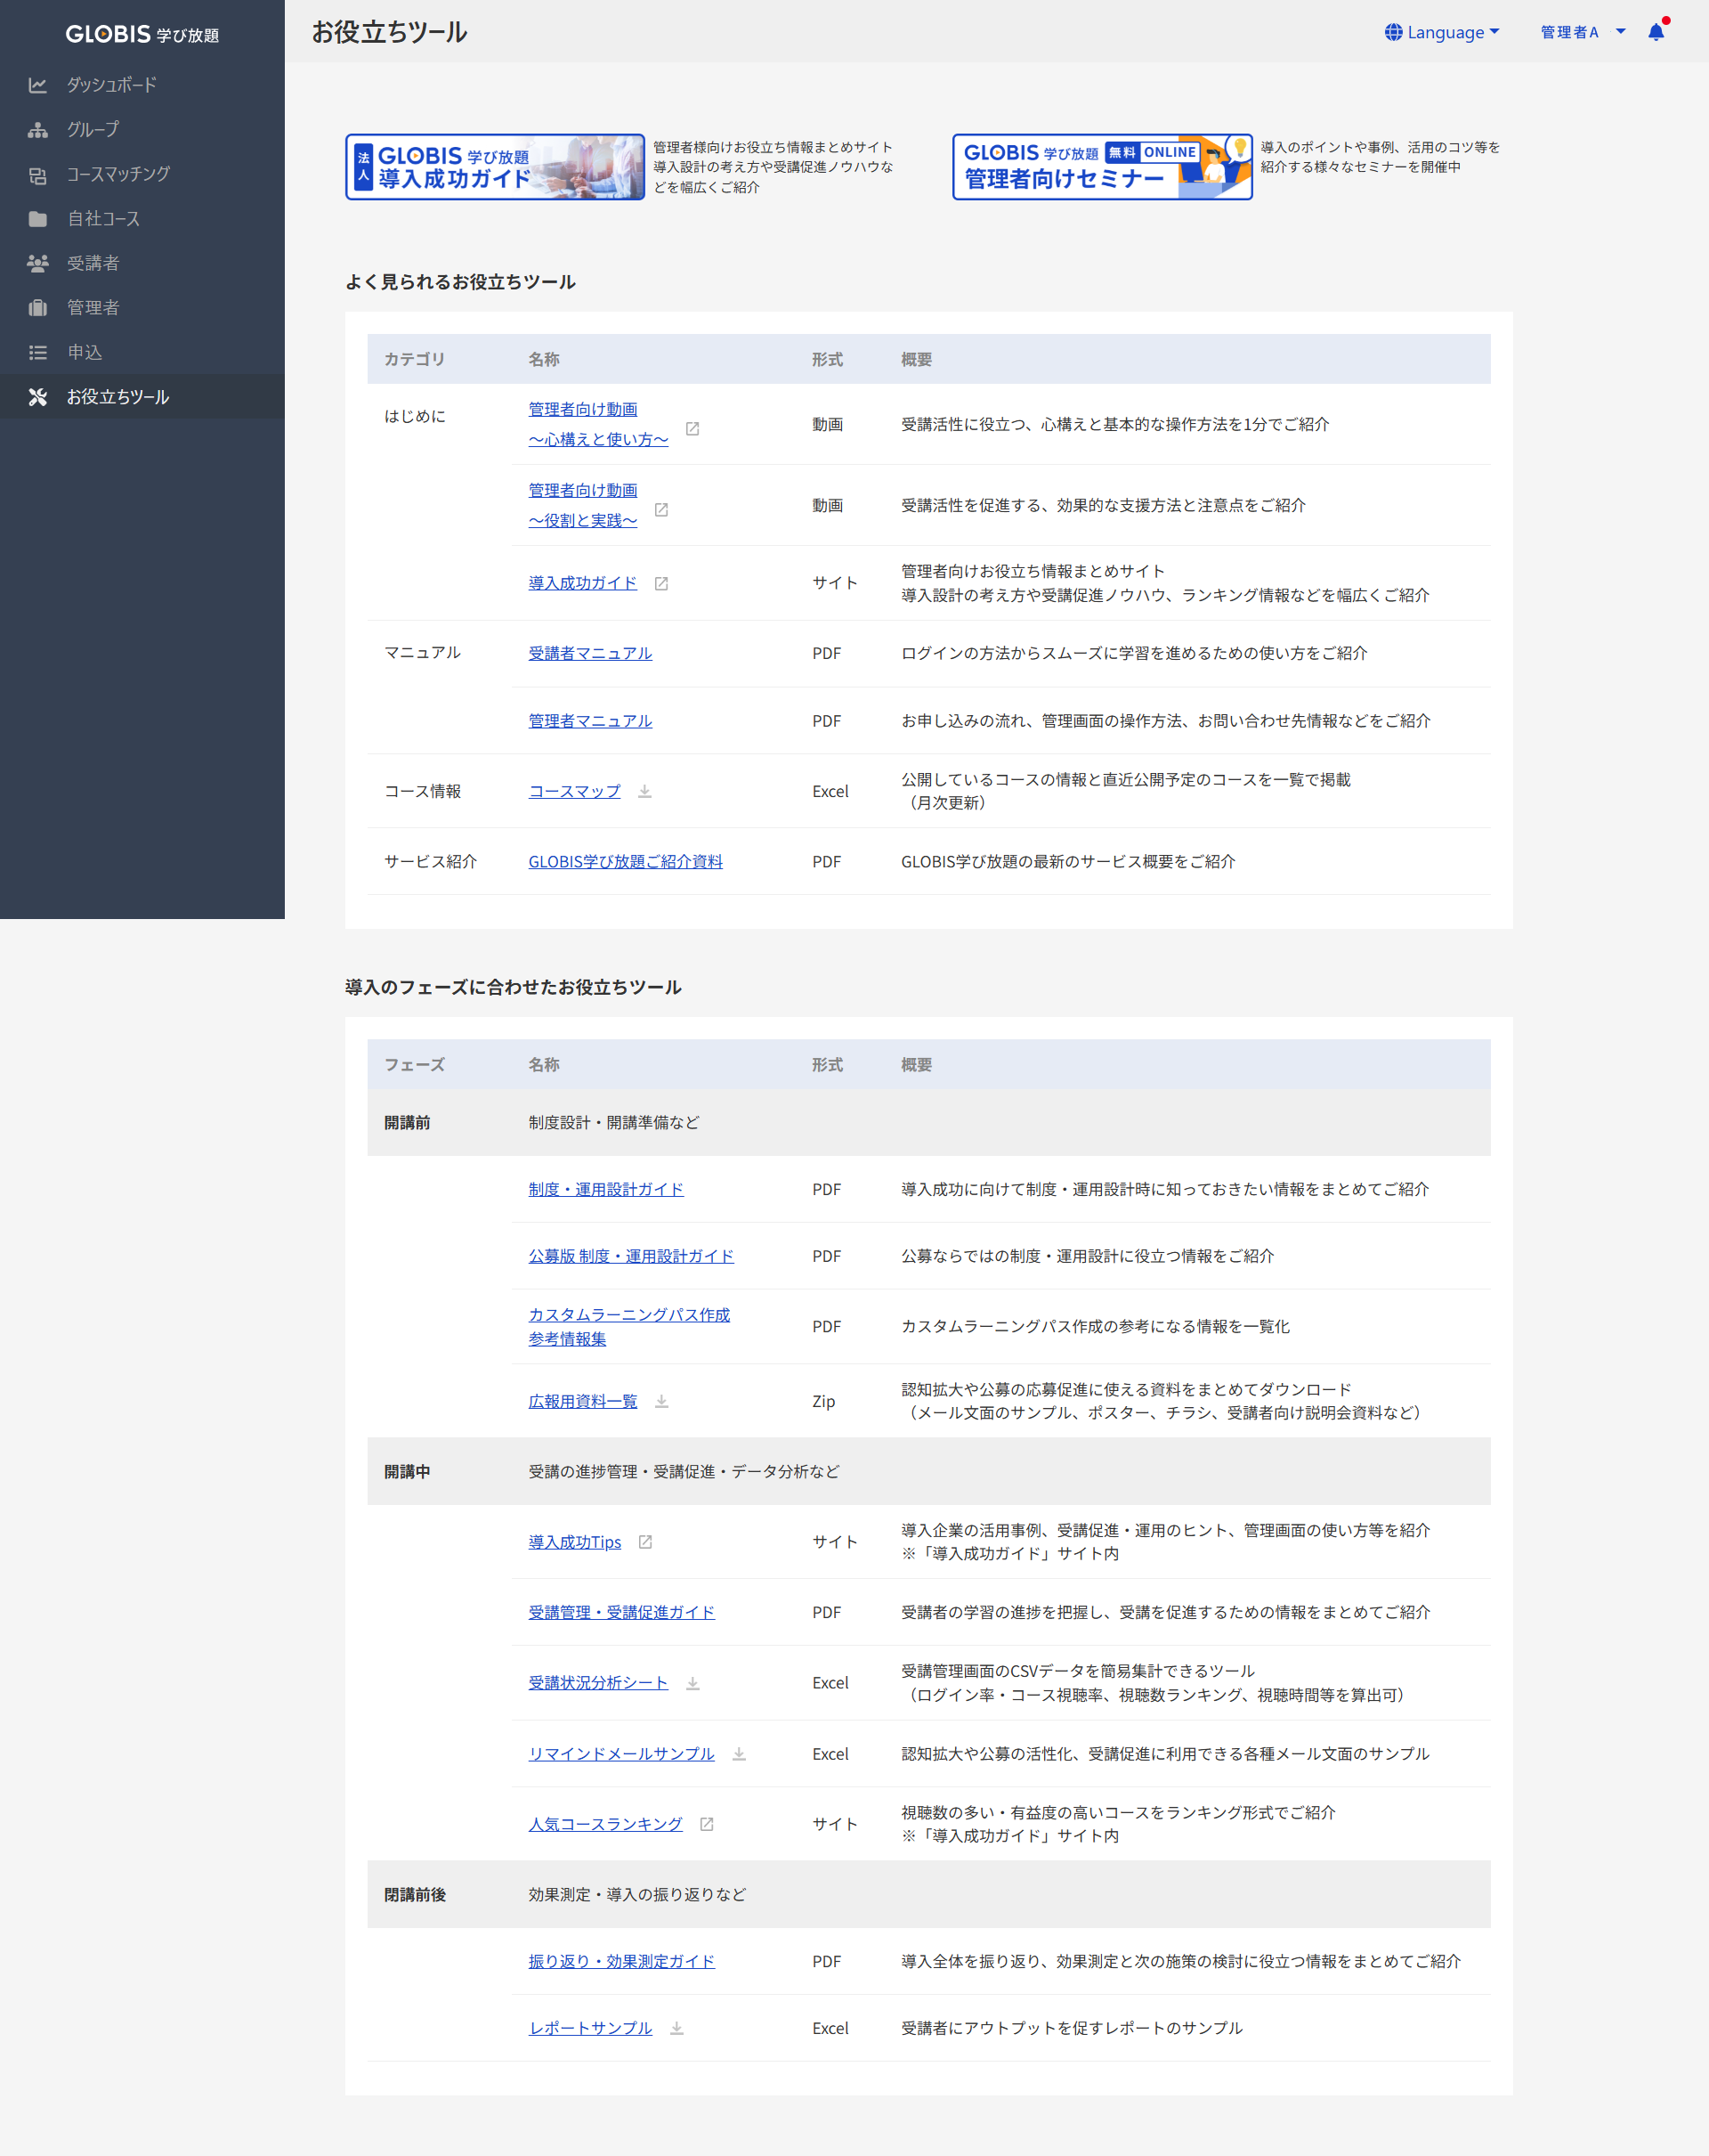Screen dimensions: 1709x2156
Task: Click the 管理者 briefcase icon in sidebar
Action: pos(38,308)
